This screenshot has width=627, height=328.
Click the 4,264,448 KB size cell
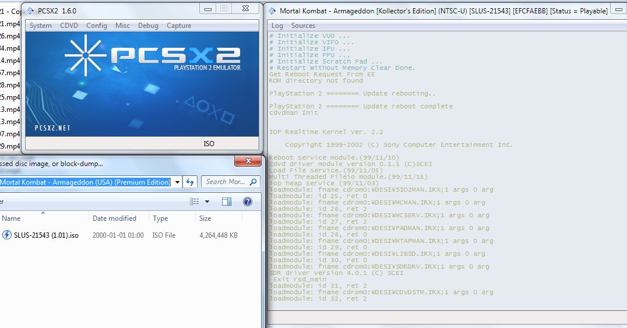[219, 235]
